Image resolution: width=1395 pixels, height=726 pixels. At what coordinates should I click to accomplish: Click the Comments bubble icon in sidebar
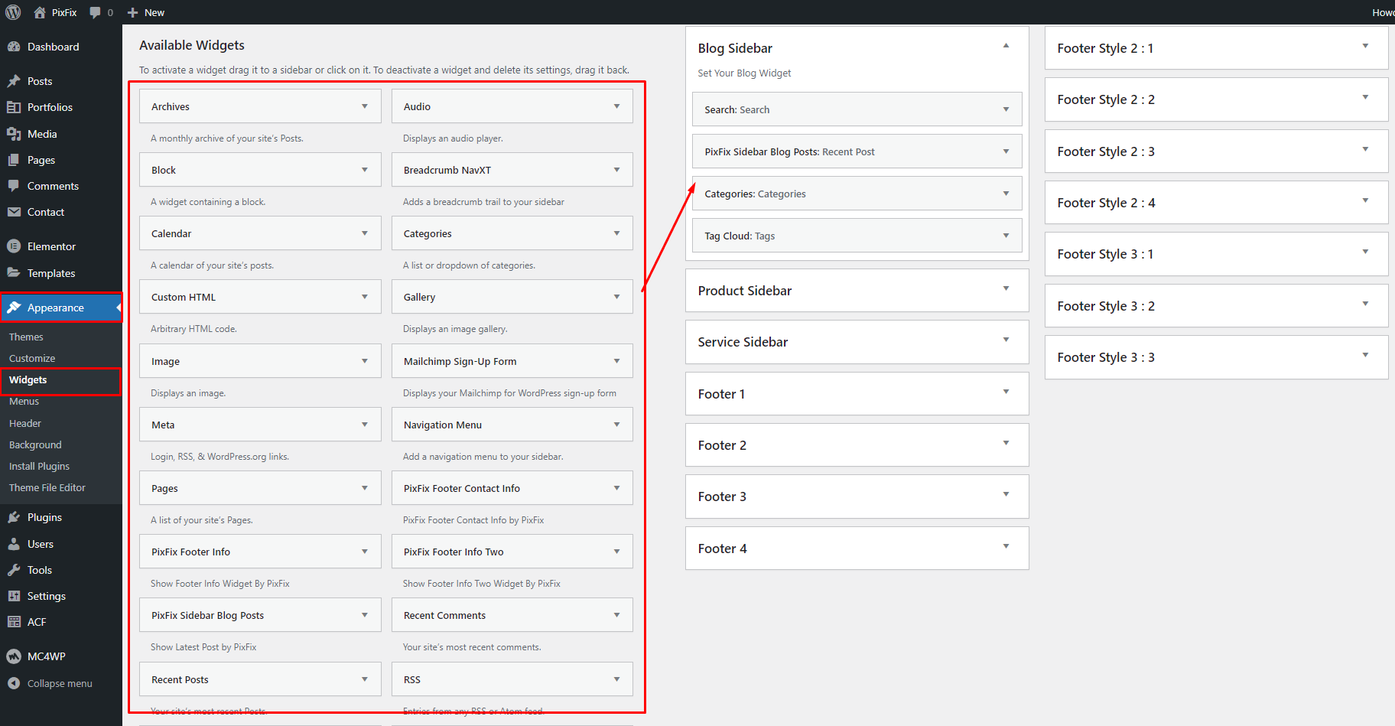14,186
